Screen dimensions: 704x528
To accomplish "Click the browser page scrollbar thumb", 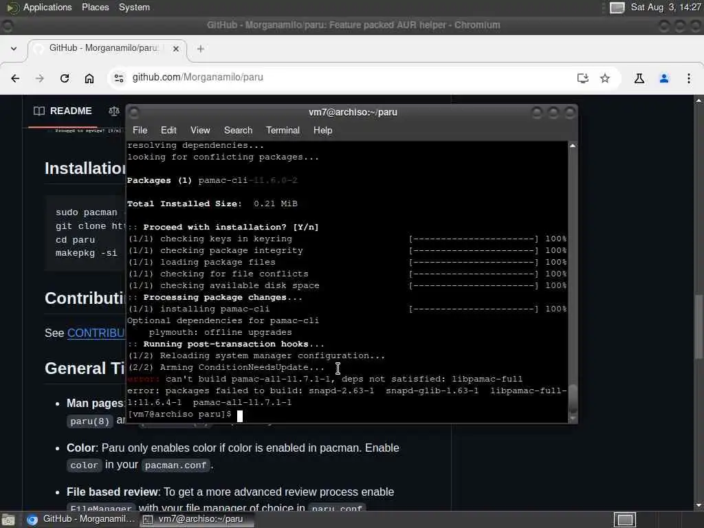I will tap(698, 327).
